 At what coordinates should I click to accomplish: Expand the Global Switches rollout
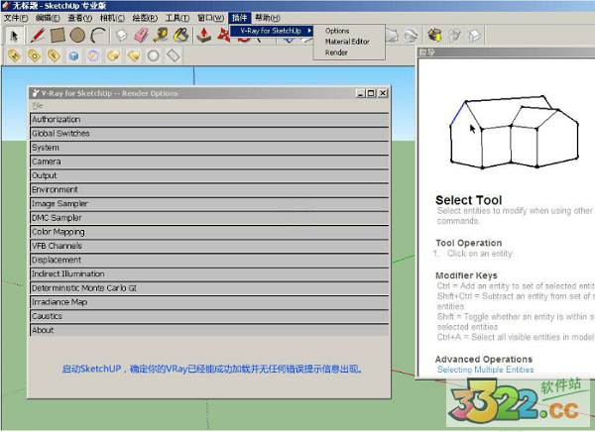point(209,134)
